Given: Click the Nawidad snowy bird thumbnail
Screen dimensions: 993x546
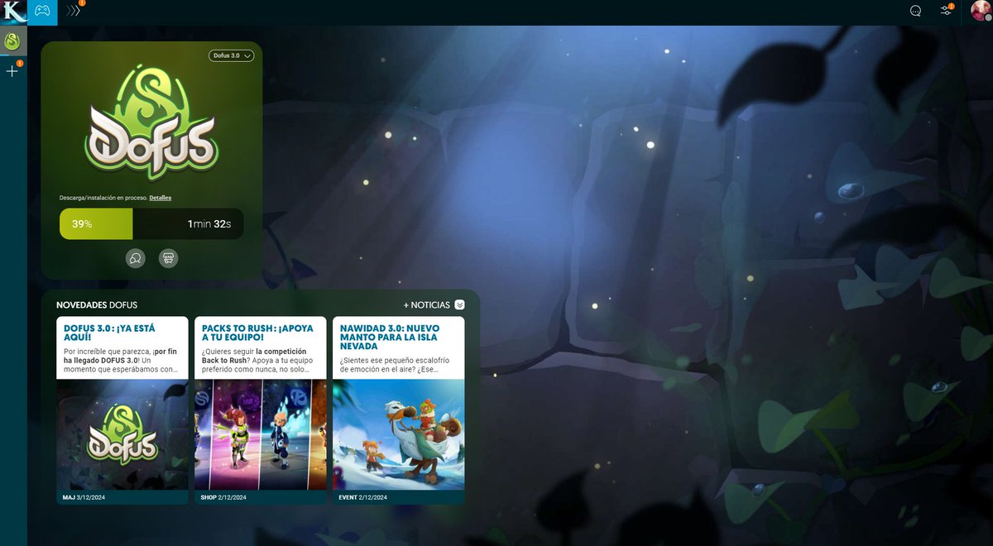Looking at the screenshot, I should tap(399, 434).
